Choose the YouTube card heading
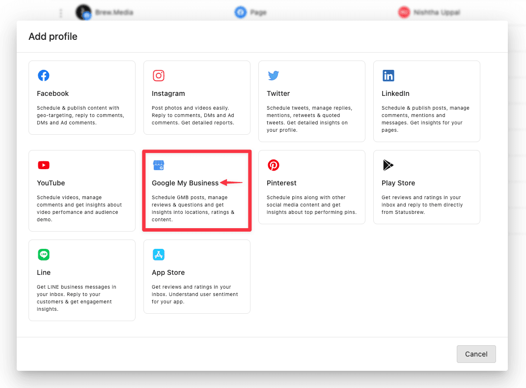Screen dimensions: 526x388 (x=51, y=183)
